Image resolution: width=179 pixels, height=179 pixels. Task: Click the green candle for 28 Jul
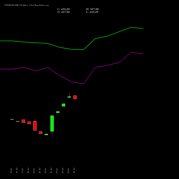(x=63, y=105)
